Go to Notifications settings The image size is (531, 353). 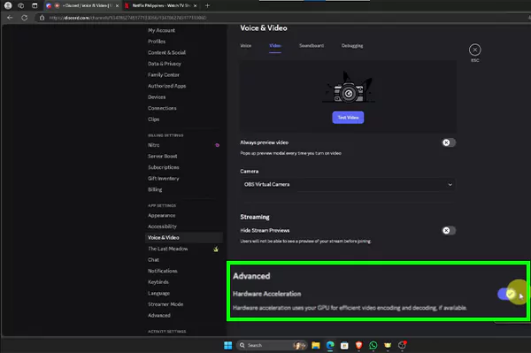[x=162, y=271]
